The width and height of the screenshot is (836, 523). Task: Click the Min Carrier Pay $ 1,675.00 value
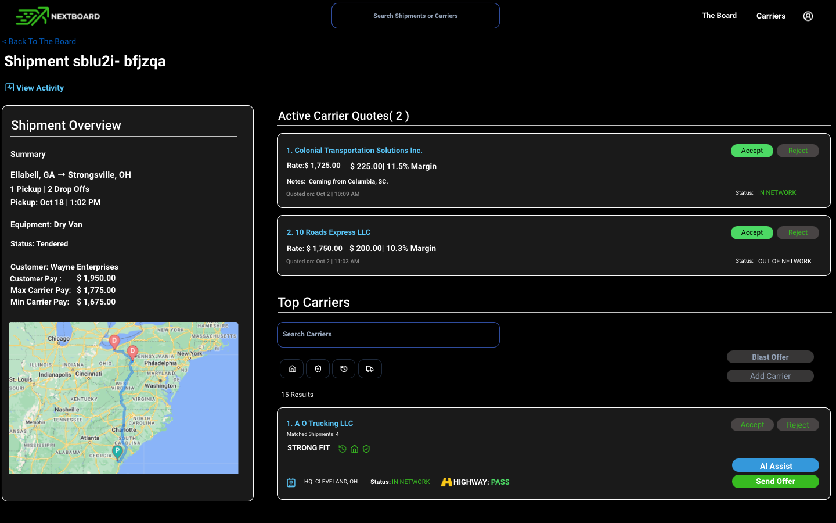pyautogui.click(x=96, y=302)
